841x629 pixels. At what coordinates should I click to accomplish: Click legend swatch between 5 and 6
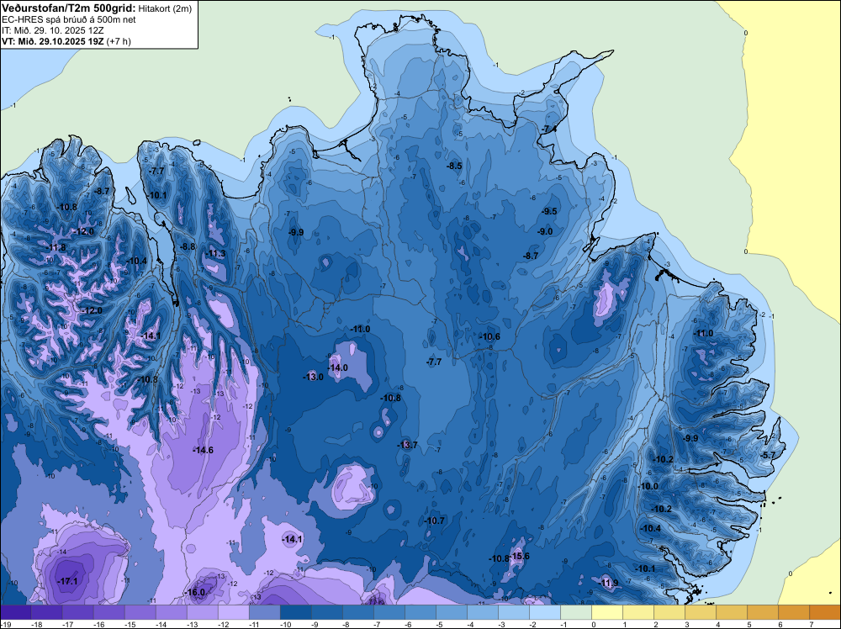(x=763, y=612)
